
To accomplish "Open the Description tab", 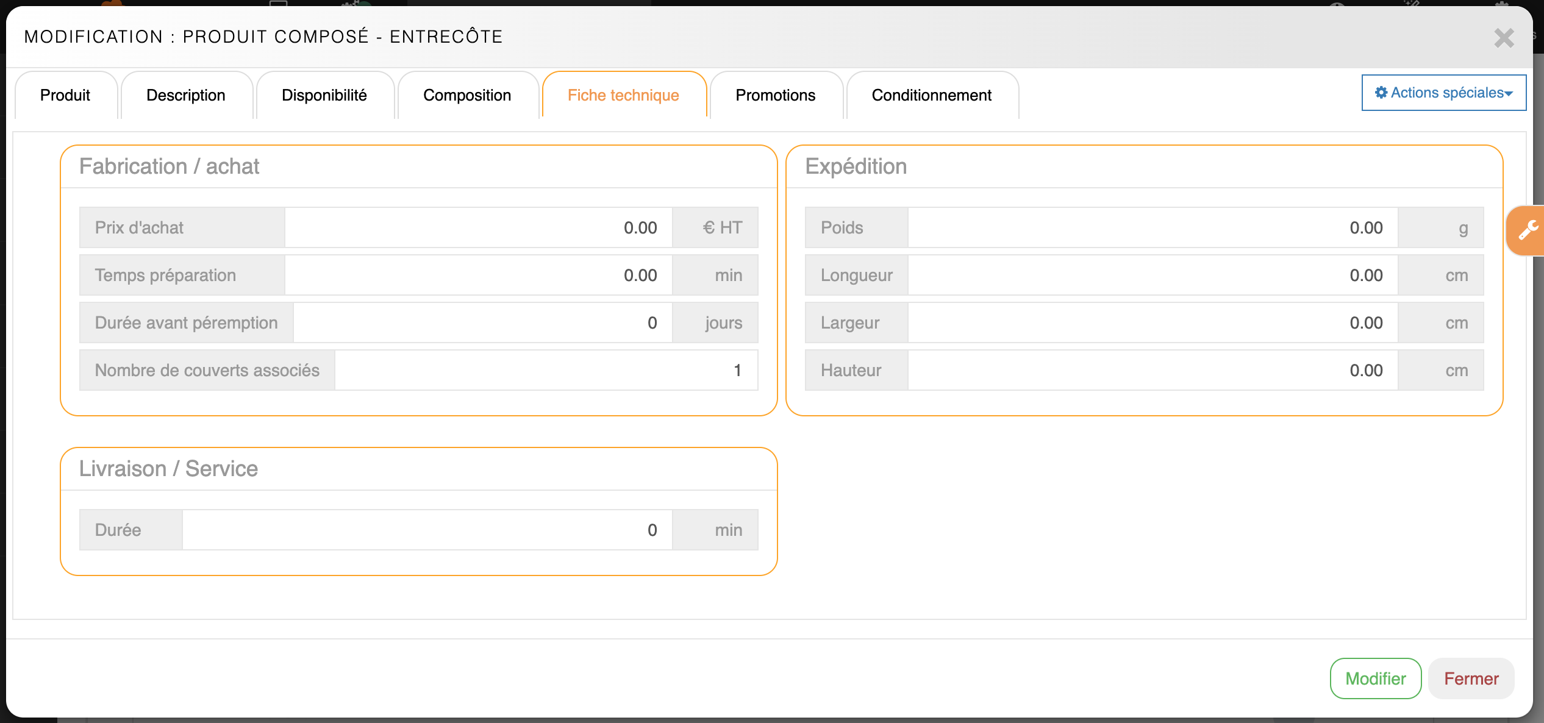I will pyautogui.click(x=186, y=95).
